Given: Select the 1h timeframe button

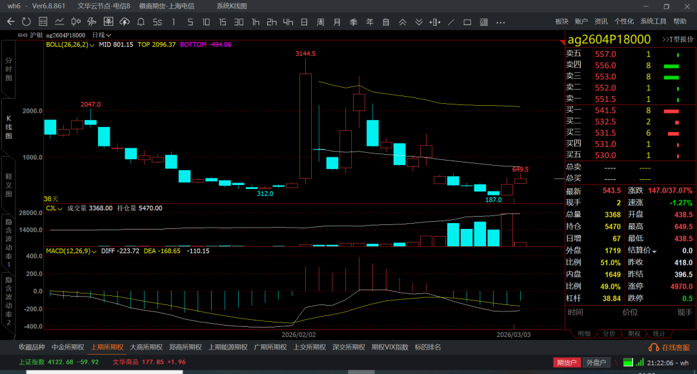Looking at the screenshot, I should (x=256, y=21).
